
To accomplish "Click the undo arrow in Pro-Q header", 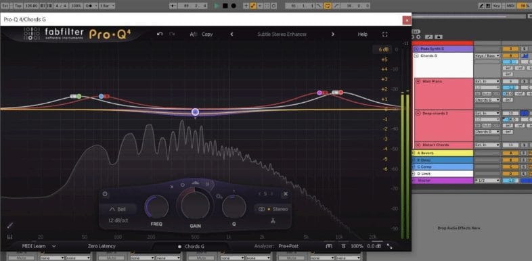I will 160,34.
